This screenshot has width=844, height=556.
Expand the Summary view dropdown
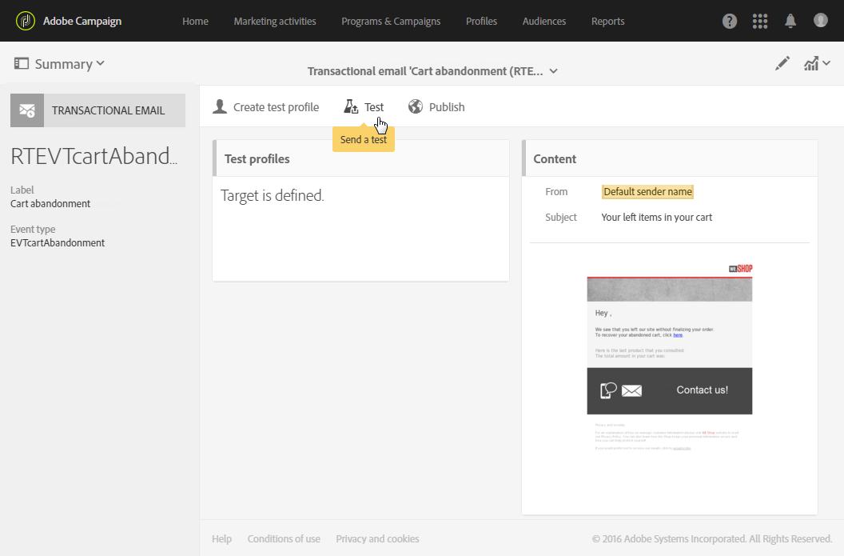coord(60,64)
